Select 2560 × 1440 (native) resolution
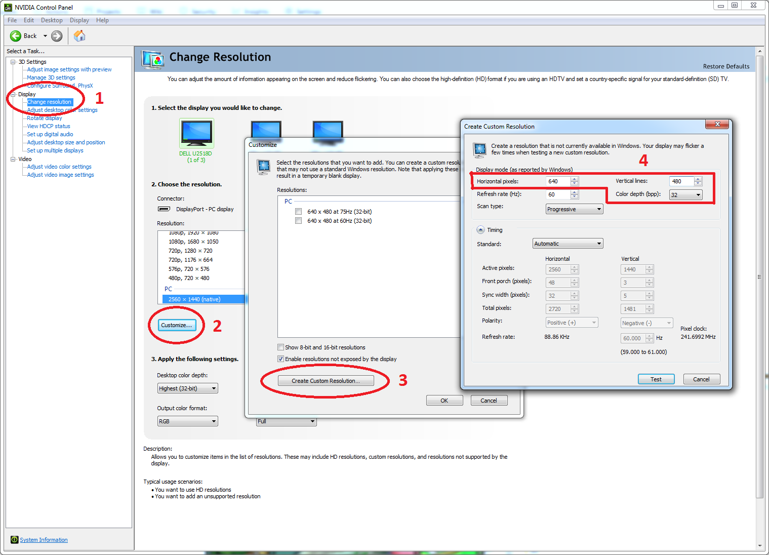The width and height of the screenshot is (769, 555). coord(204,299)
